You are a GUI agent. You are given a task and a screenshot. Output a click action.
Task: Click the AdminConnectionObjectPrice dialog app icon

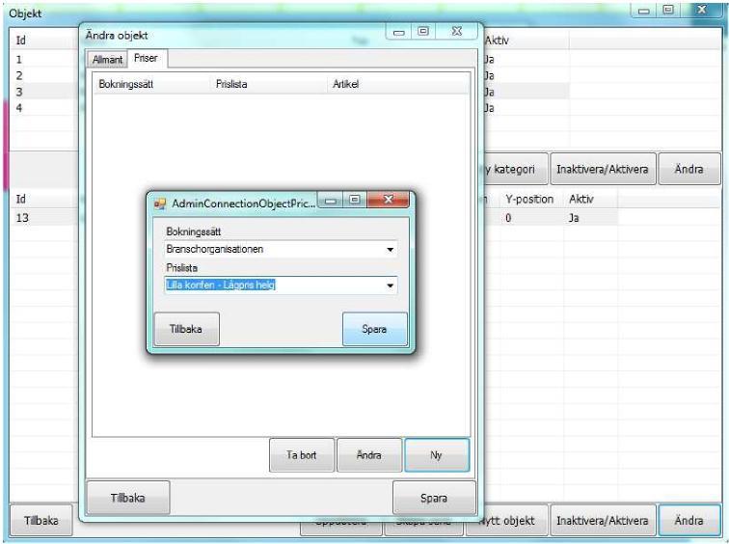point(160,204)
